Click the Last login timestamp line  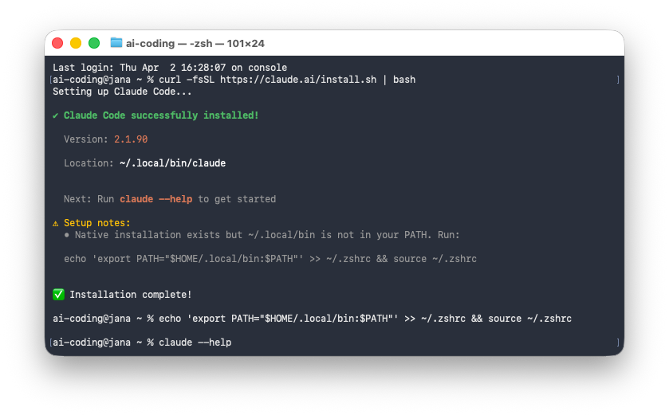(x=170, y=68)
